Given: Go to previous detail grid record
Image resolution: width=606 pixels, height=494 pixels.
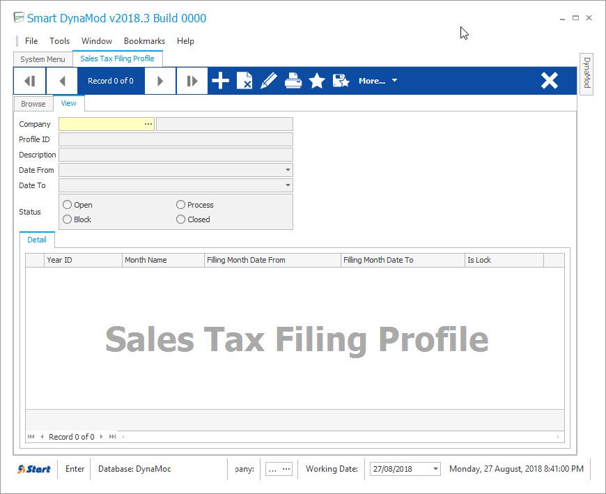Looking at the screenshot, I should tap(42, 436).
